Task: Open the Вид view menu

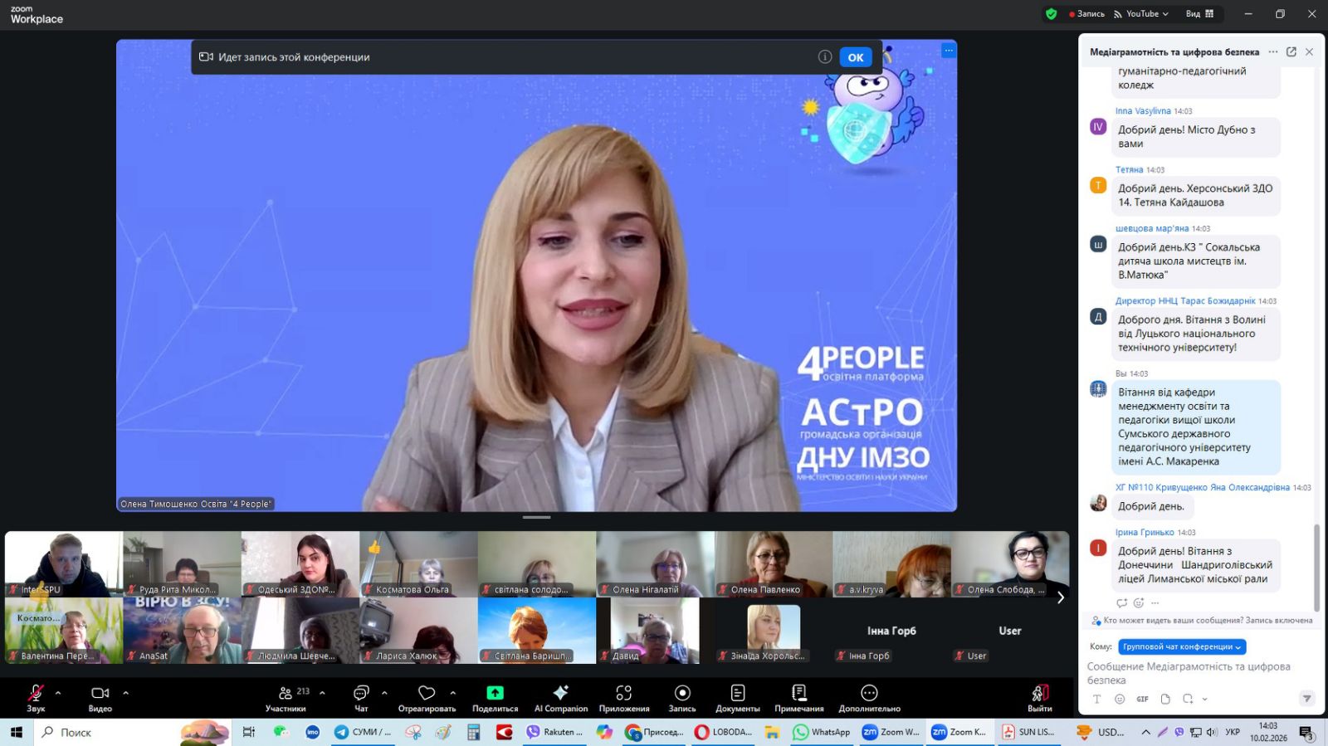Action: click(1199, 14)
